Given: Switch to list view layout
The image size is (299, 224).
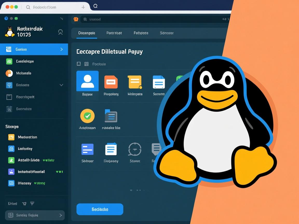Looking at the screenshot, I should [79, 64].
